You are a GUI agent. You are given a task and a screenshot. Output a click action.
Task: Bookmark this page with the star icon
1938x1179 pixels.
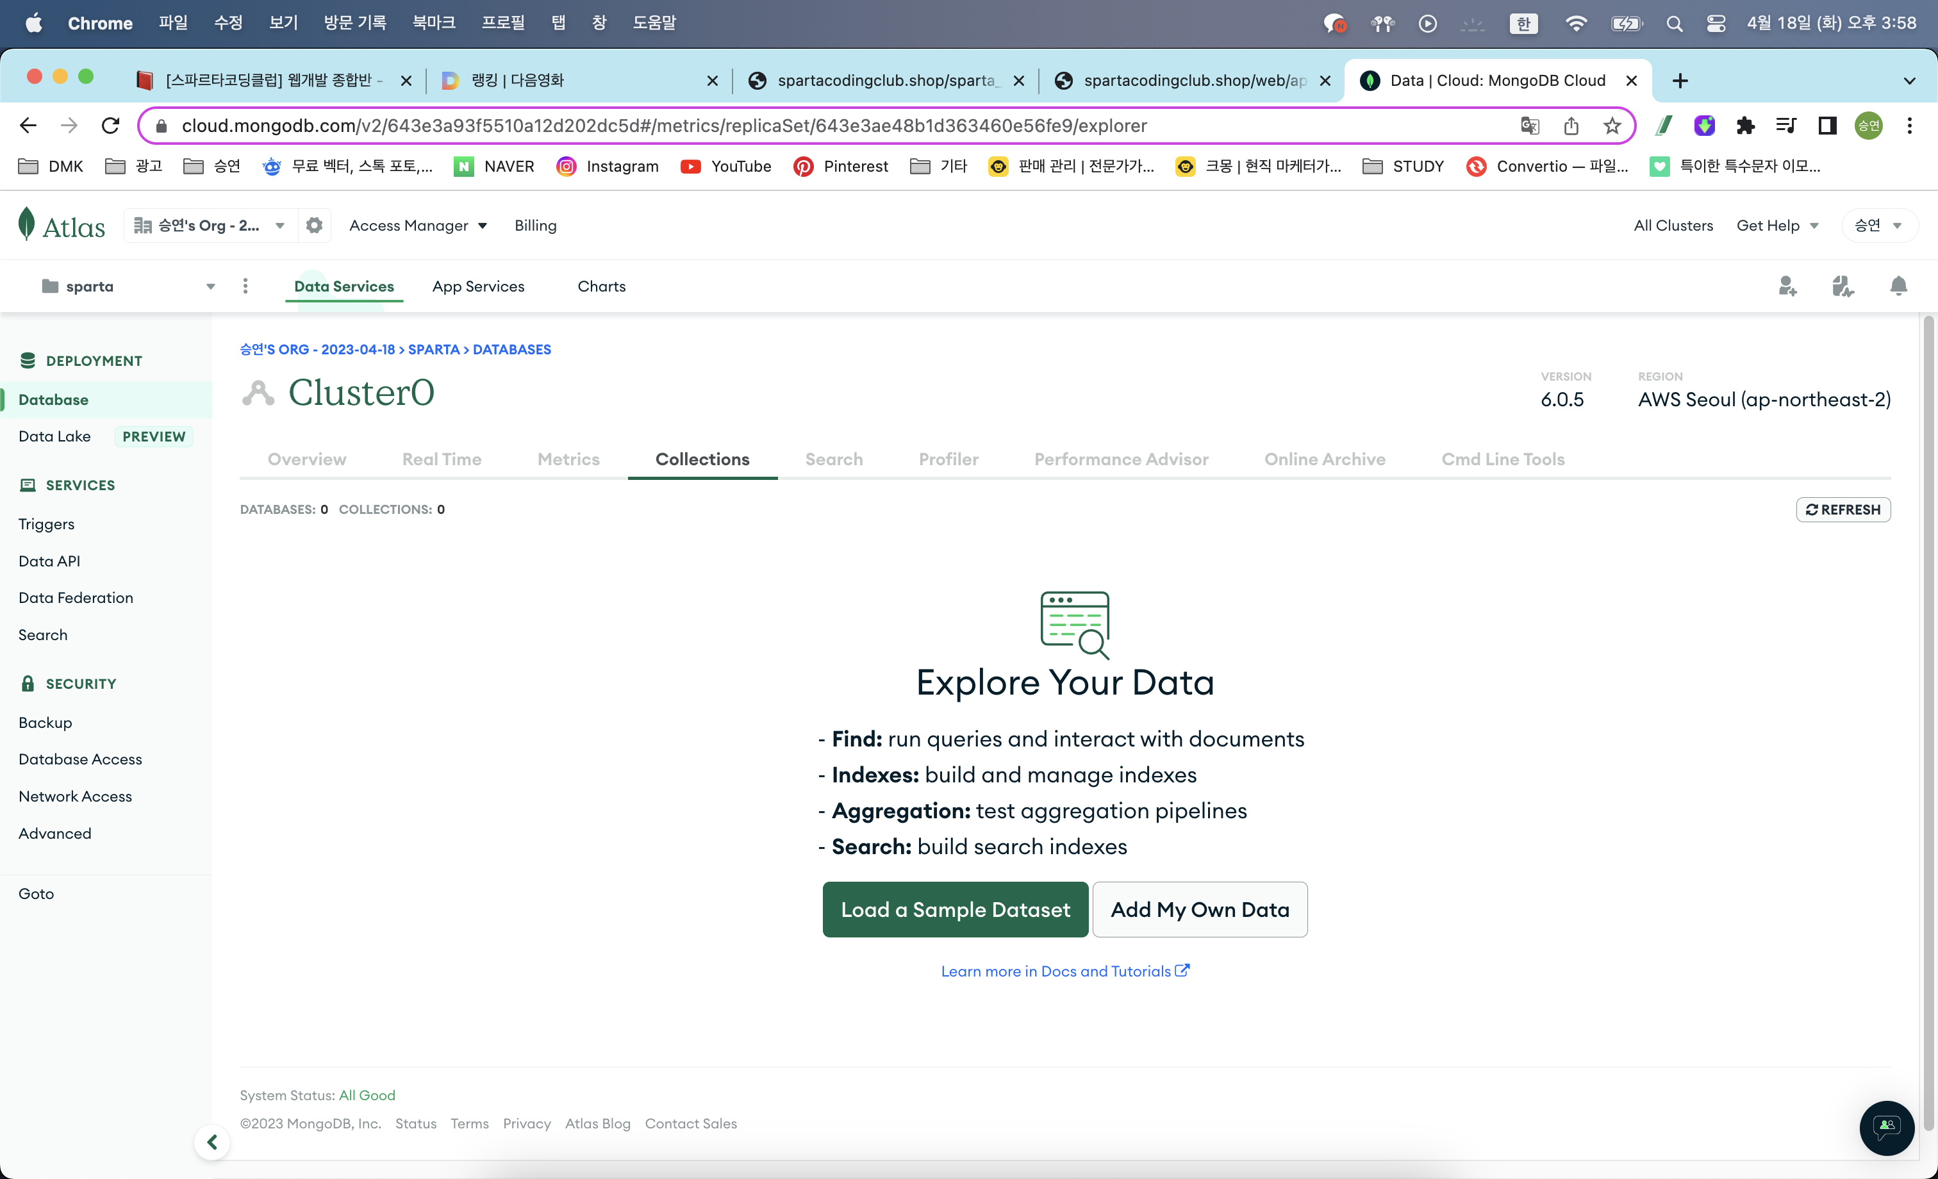click(x=1612, y=126)
